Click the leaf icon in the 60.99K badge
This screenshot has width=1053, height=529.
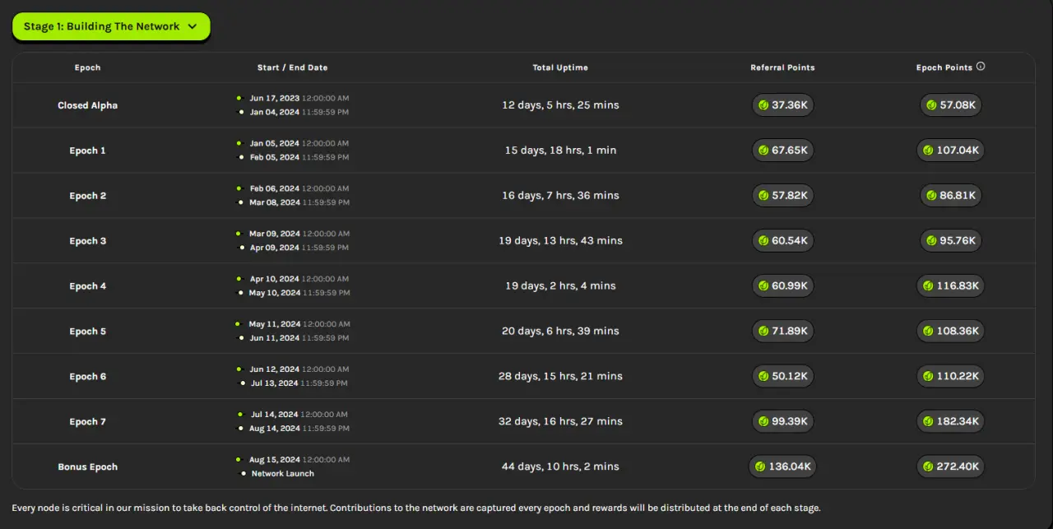763,286
